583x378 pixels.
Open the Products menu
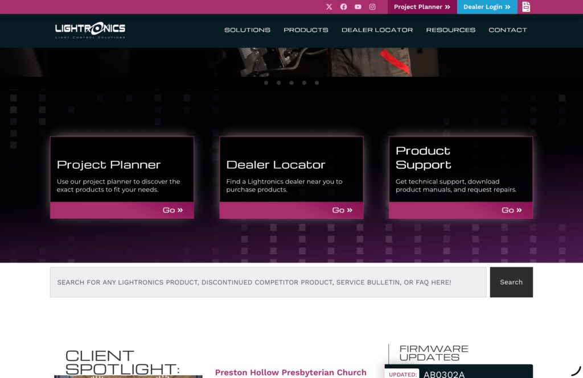(x=306, y=30)
